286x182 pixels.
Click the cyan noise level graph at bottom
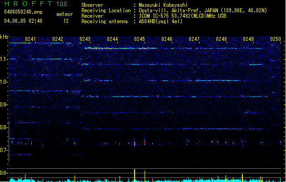click(145, 180)
